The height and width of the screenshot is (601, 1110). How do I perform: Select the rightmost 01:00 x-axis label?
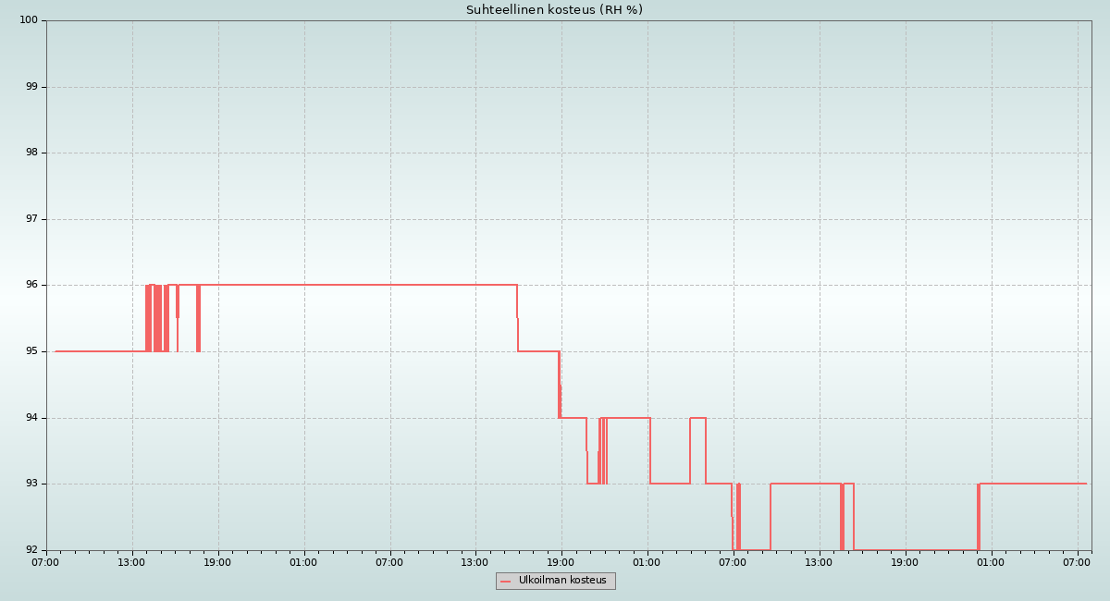pos(991,562)
